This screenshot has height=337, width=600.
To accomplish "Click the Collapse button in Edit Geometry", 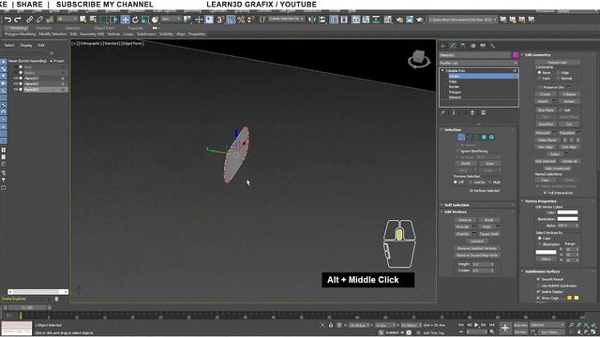I will point(569,94).
